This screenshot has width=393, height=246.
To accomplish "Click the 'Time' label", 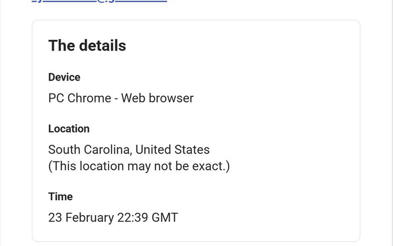I will tap(60, 196).
